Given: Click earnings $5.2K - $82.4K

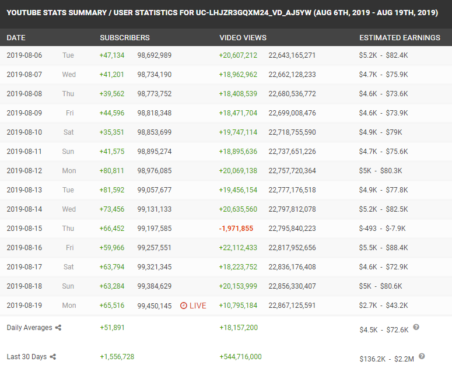Looking at the screenshot, I should (383, 55).
